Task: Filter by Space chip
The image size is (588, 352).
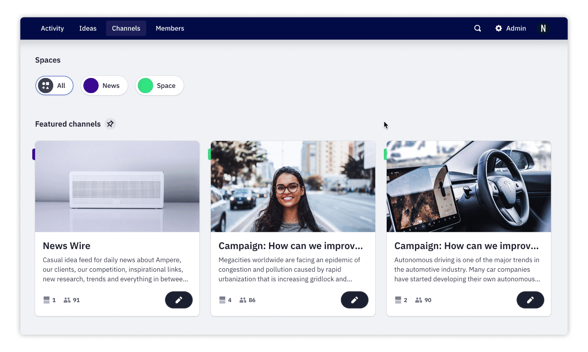Action: click(160, 86)
